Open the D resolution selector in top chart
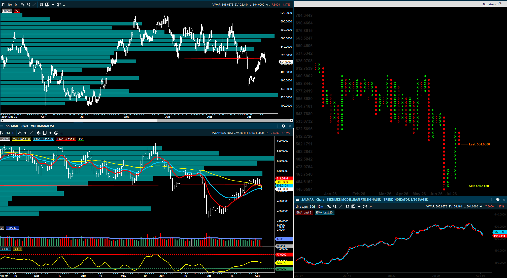Image resolution: width=507 pixels, height=278 pixels. click(x=16, y=5)
